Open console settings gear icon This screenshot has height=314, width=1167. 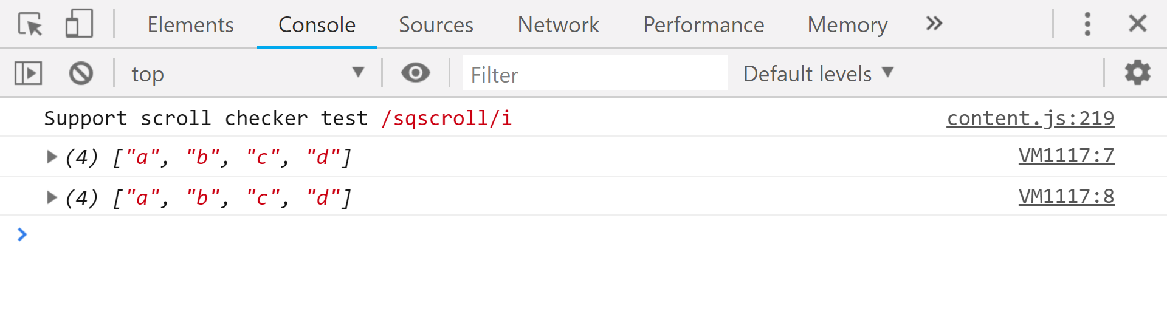pyautogui.click(x=1137, y=73)
